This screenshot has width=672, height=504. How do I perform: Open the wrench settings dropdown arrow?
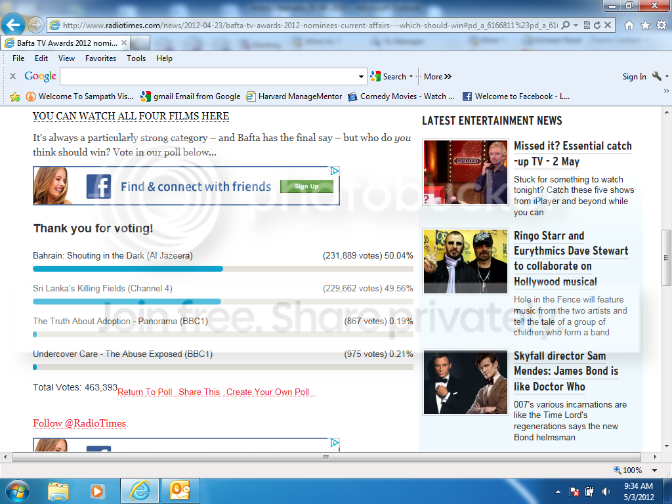667,76
